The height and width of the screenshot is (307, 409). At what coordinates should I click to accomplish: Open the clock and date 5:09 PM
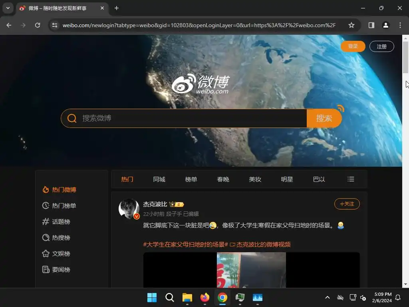[382, 297]
